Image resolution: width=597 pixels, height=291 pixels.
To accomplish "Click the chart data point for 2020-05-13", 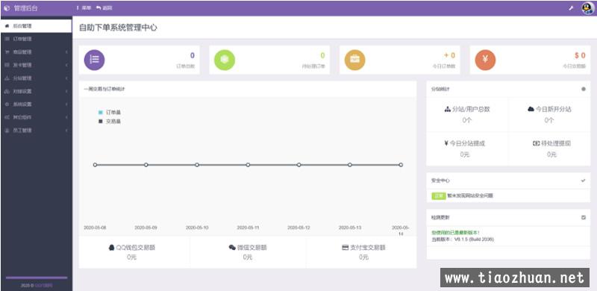I will [x=350, y=165].
